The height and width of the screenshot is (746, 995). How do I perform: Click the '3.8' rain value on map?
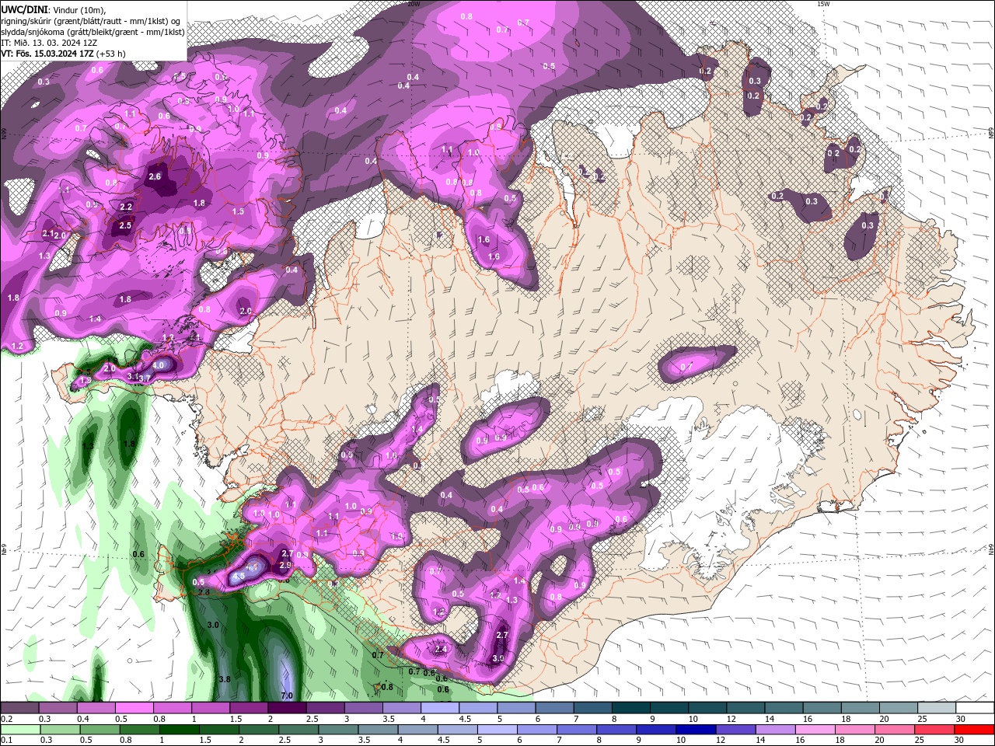point(225,678)
